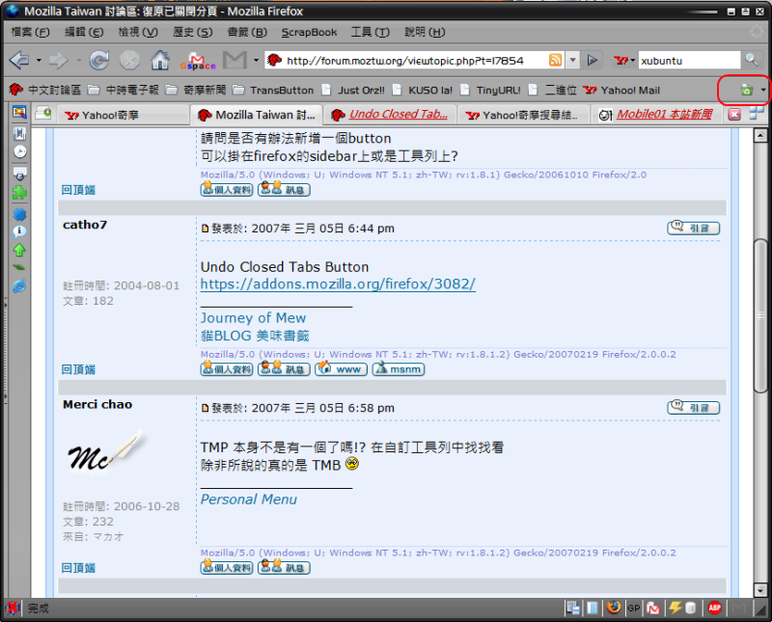
Task: Open 中時電子報 bookmark folder
Action: [124, 90]
